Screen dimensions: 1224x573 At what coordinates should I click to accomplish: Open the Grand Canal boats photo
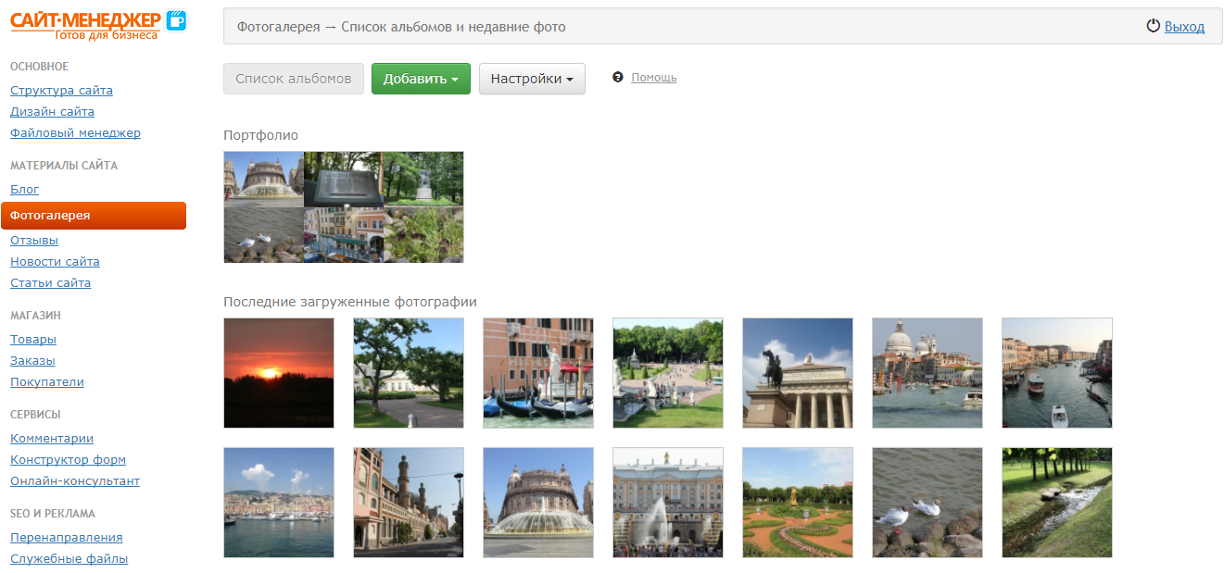[1057, 373]
